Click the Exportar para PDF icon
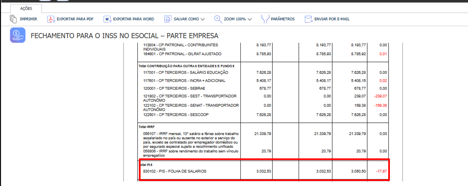Viewport: 468px width, 186px height. click(x=51, y=19)
